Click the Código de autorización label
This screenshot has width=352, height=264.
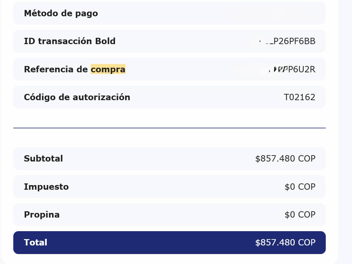point(77,97)
